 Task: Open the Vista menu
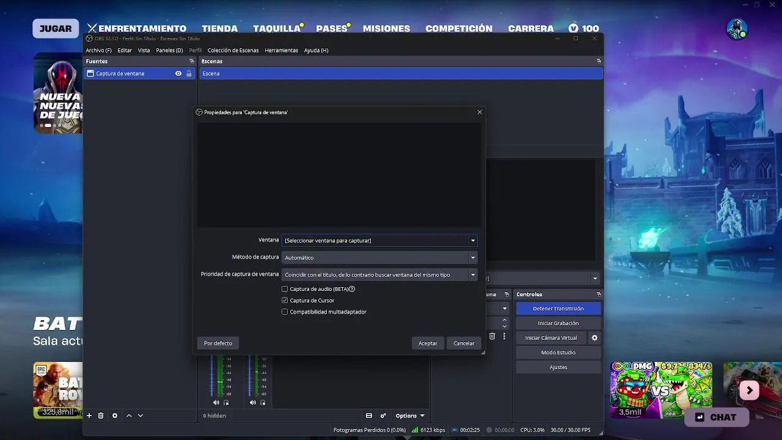(x=144, y=50)
